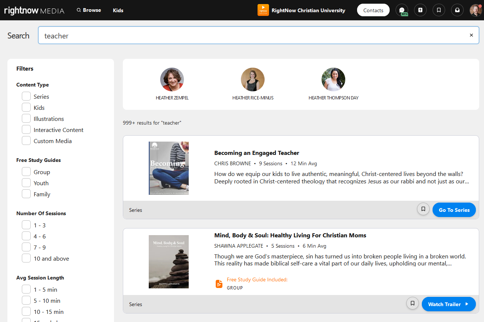Screen dimensions: 484x322
Task: Open Heather Rice-Minus's speaker photo
Action: [253, 79]
